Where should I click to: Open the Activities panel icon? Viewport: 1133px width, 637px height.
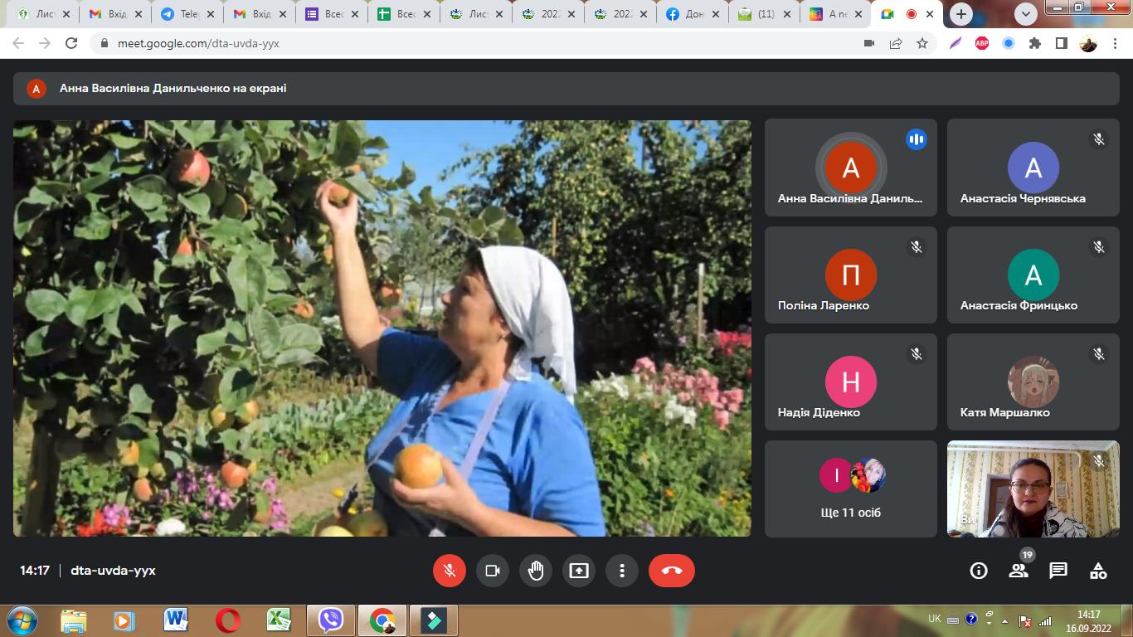[x=1098, y=571]
